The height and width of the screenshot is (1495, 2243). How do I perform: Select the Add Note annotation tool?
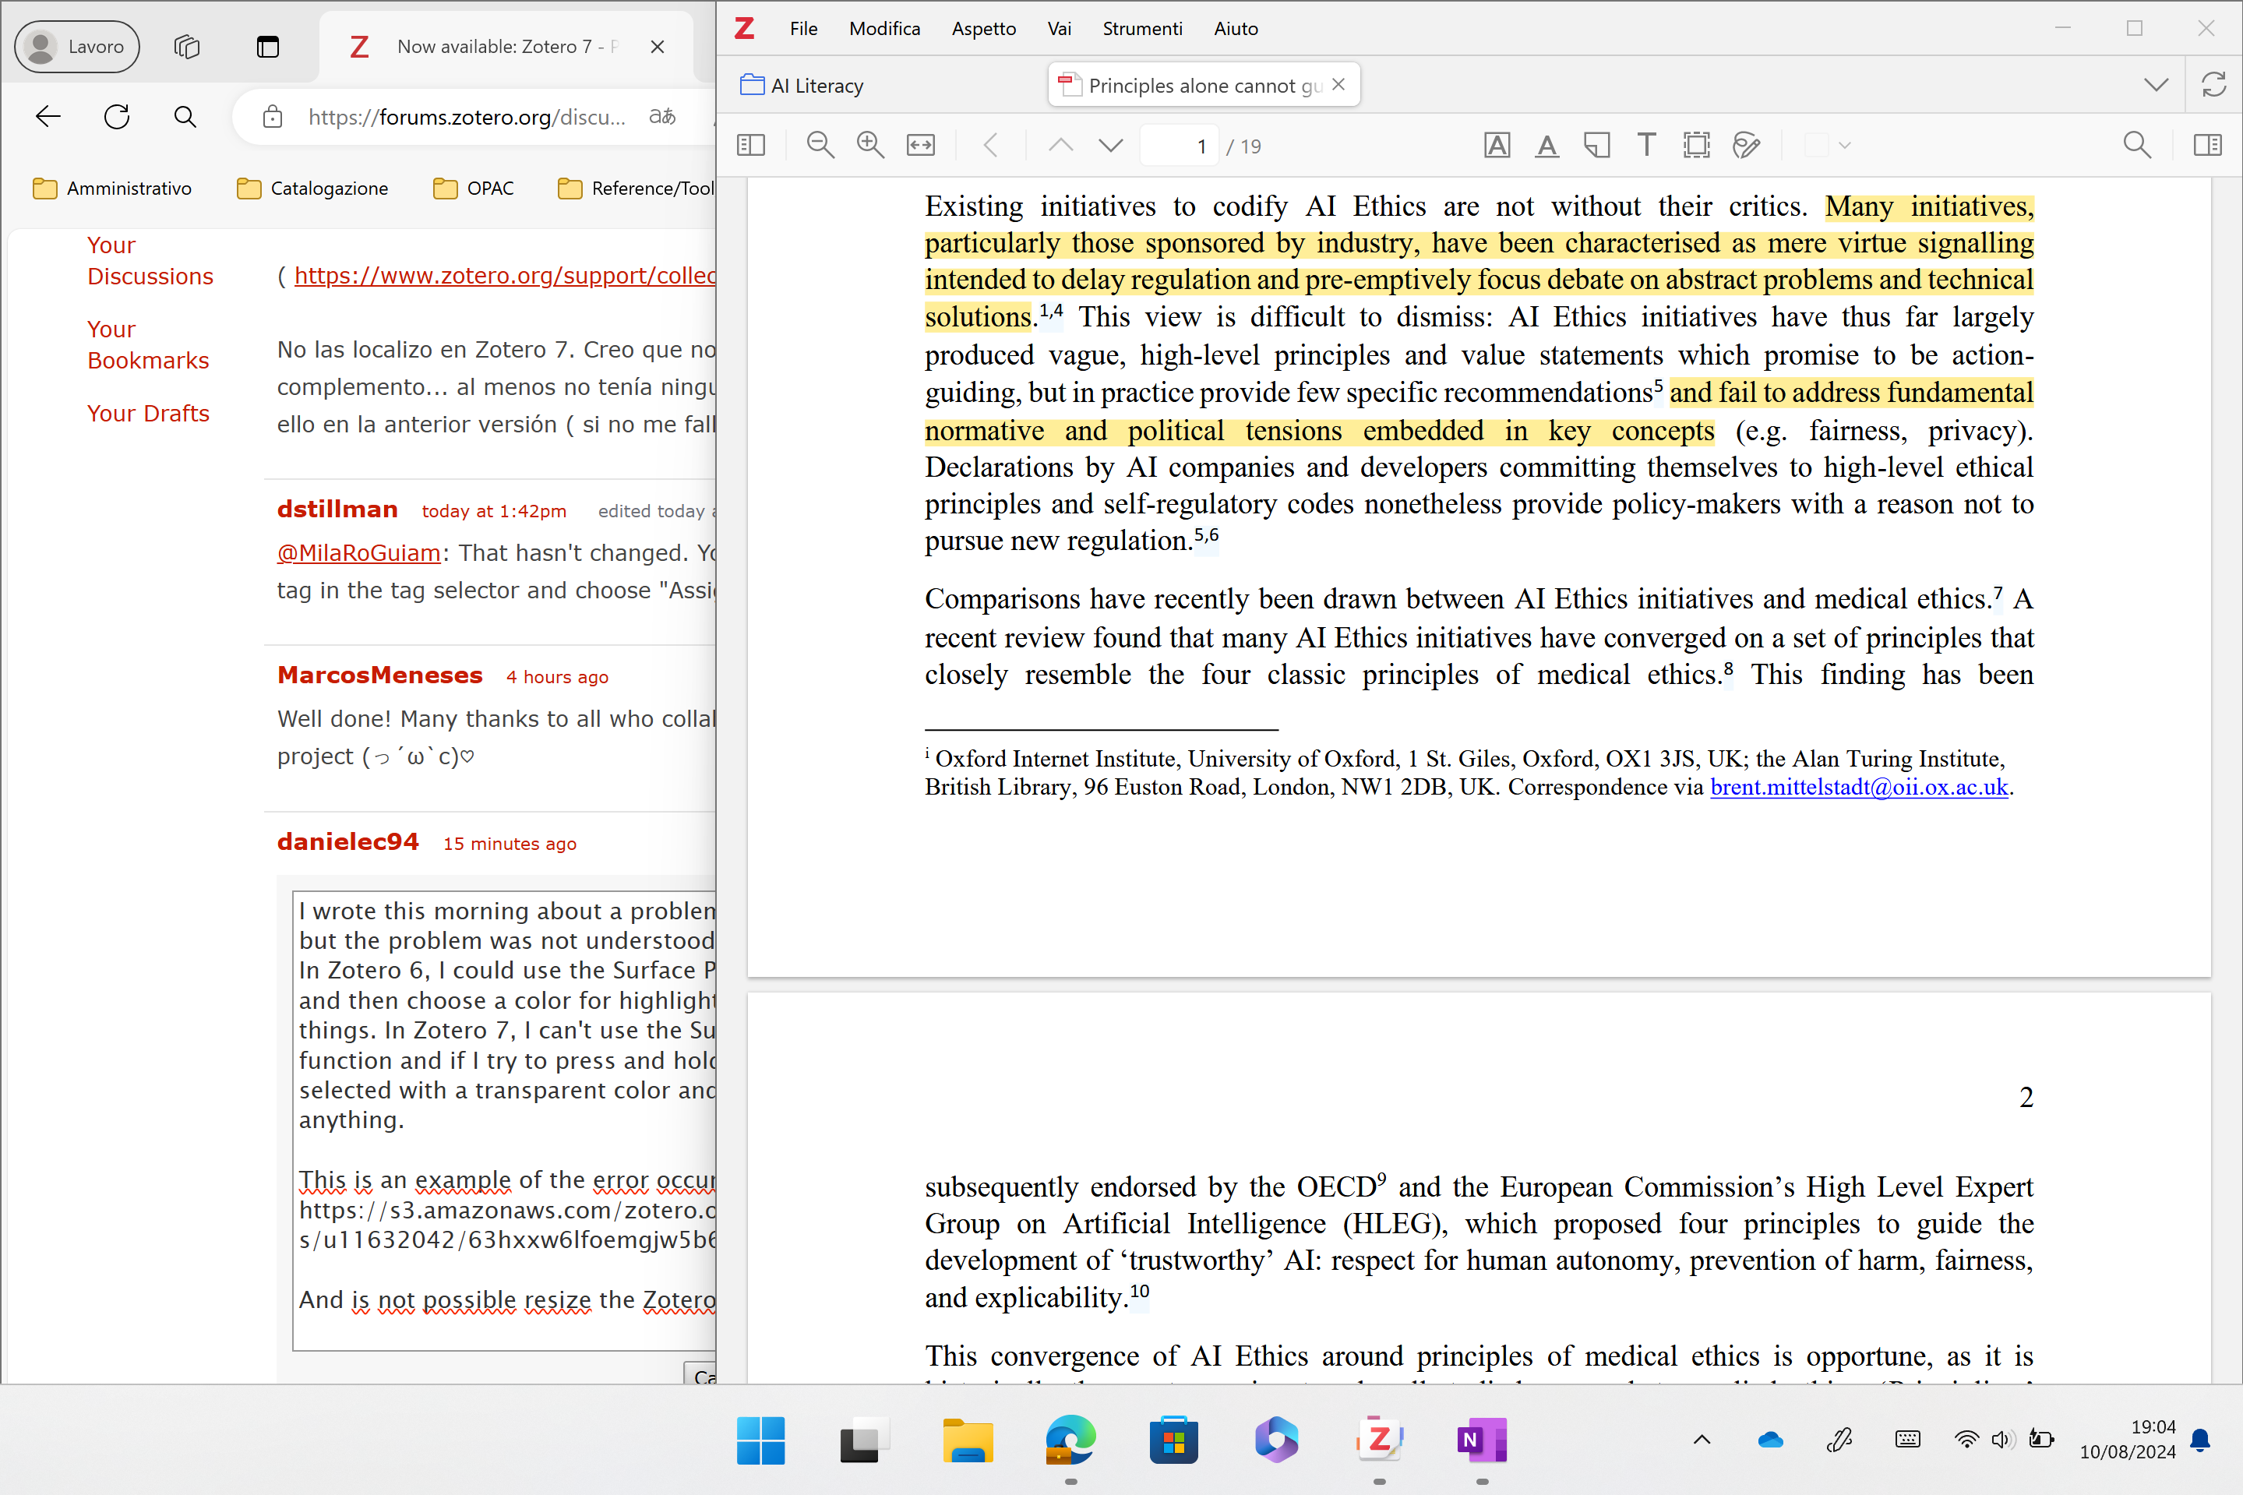coord(1596,146)
